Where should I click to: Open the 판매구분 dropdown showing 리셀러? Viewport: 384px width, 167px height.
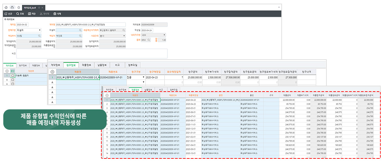29,30
